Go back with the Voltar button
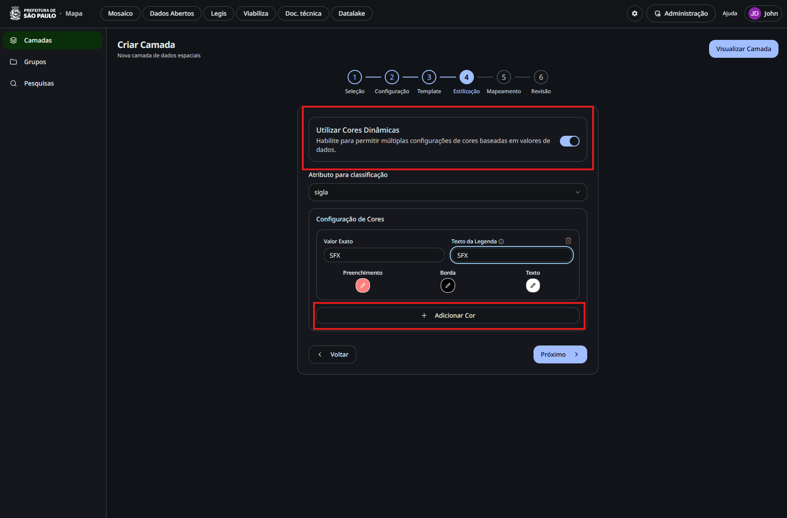Viewport: 787px width, 518px height. point(332,354)
